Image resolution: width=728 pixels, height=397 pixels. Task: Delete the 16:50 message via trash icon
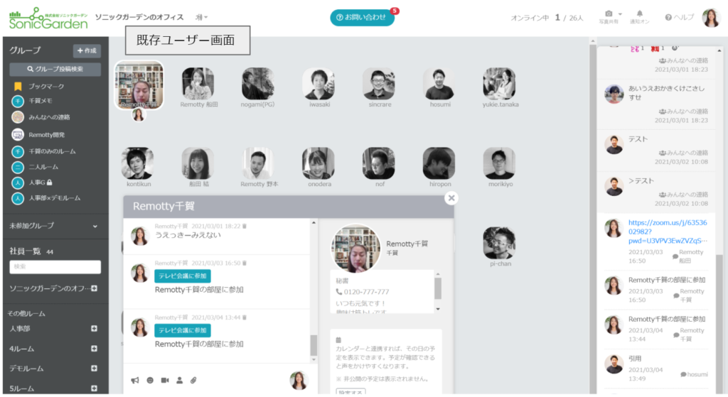(x=245, y=263)
